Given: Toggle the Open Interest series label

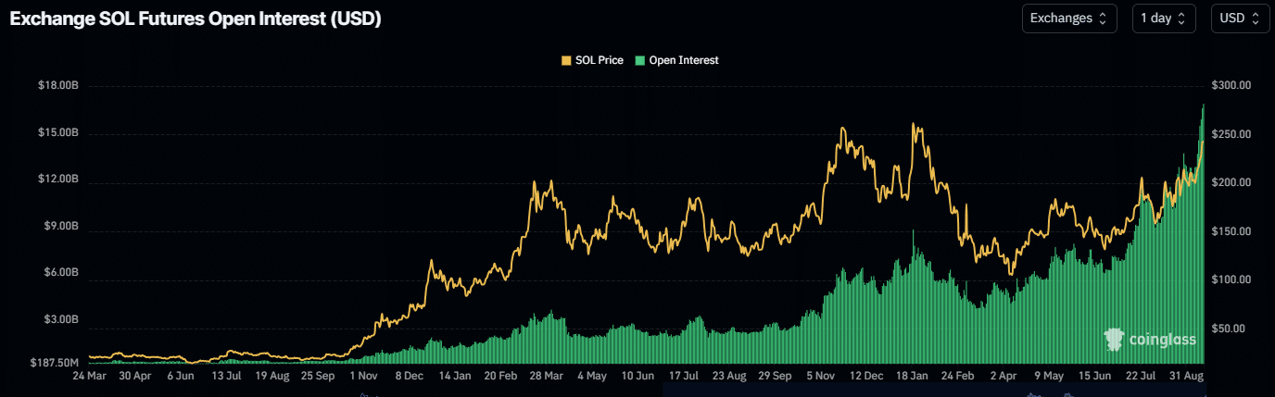Looking at the screenshot, I should pyautogui.click(x=683, y=60).
